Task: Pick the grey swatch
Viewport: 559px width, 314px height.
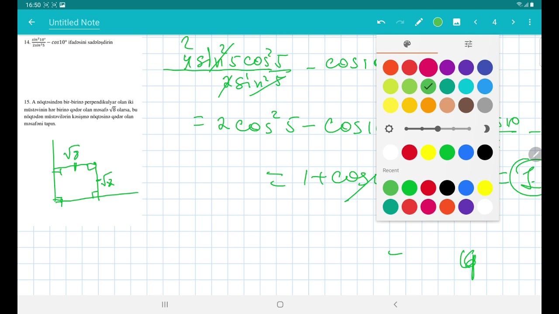Action: pos(485,105)
